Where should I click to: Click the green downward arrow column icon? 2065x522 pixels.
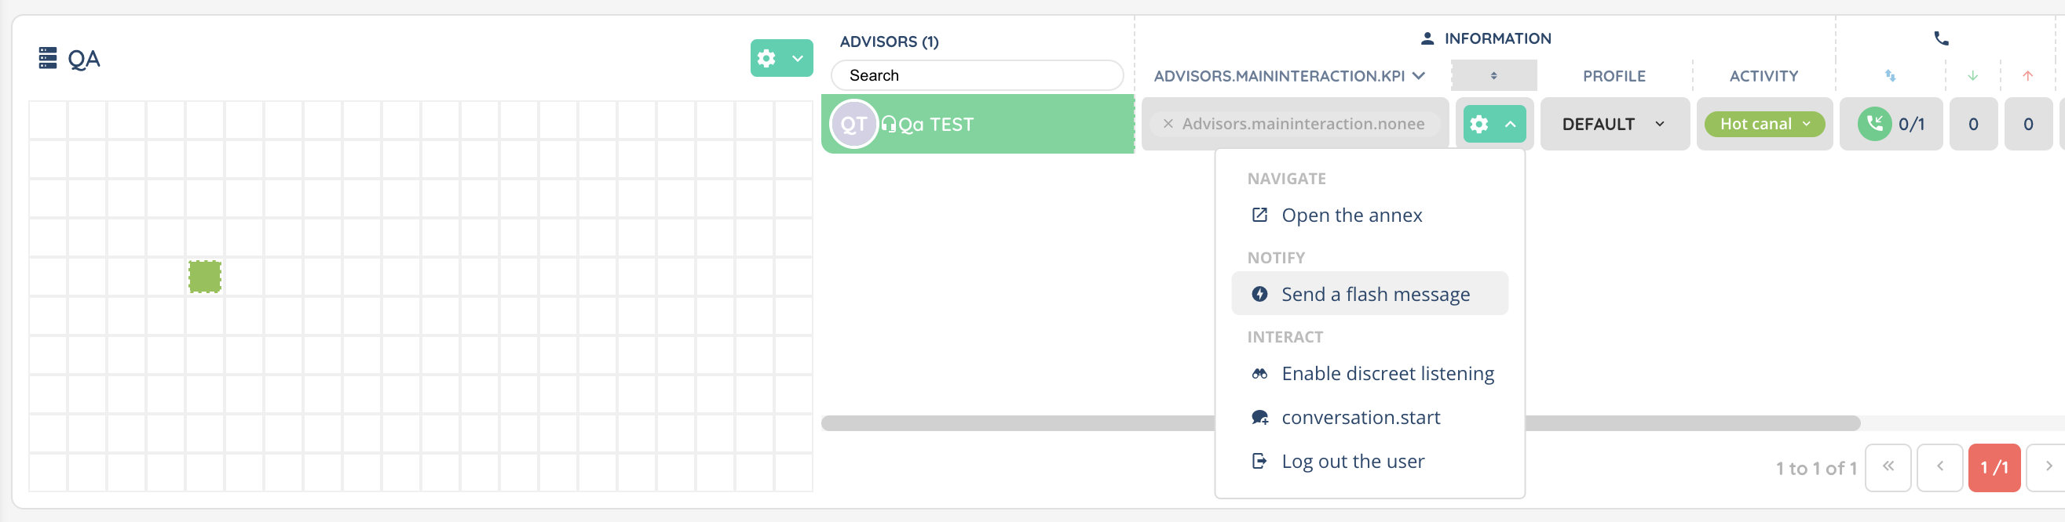(1972, 76)
